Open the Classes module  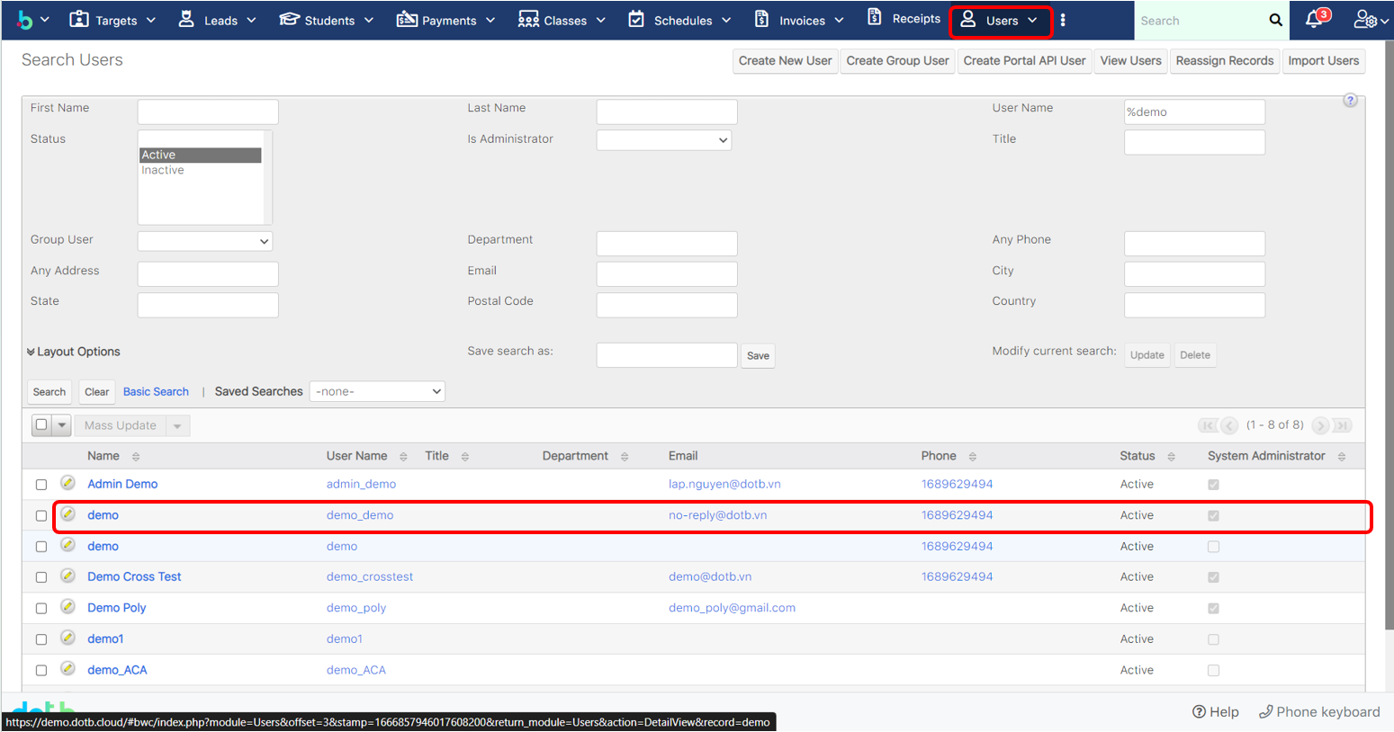point(565,21)
